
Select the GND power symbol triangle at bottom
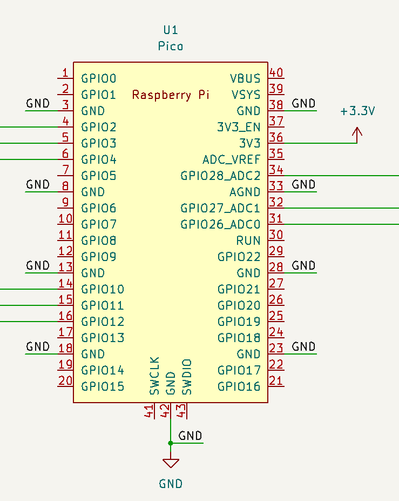pos(171,463)
